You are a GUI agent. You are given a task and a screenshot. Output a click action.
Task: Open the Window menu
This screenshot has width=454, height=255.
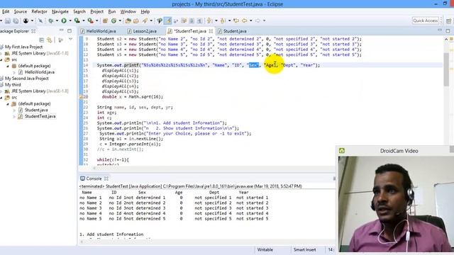(x=128, y=11)
